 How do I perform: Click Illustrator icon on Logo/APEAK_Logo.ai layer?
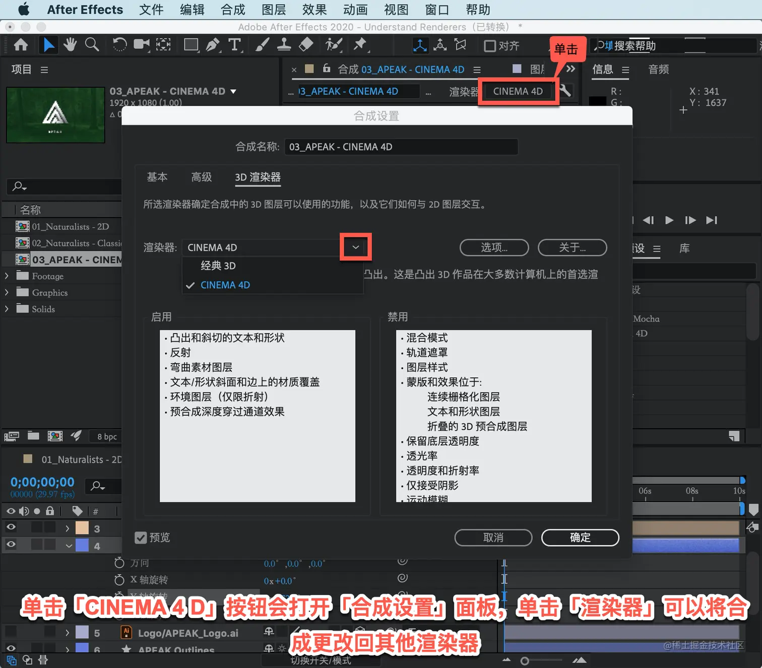(x=126, y=632)
